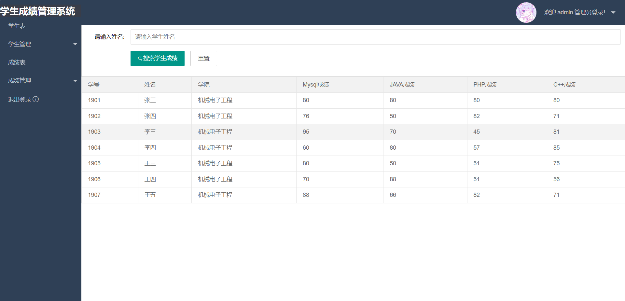Click PHP score 45 for 李三
This screenshot has width=625, height=301.
477,132
